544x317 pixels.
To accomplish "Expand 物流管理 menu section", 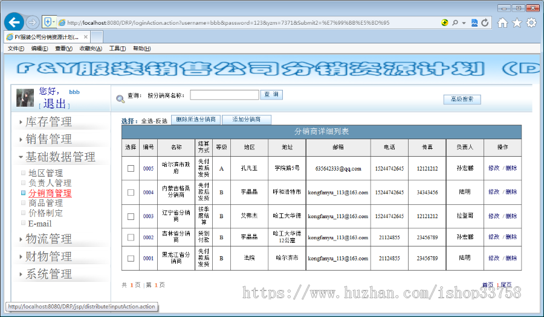I will coord(48,239).
